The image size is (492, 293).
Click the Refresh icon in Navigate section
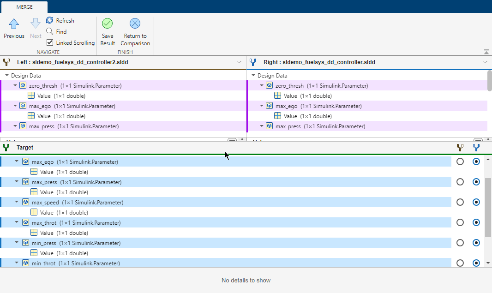tap(50, 20)
